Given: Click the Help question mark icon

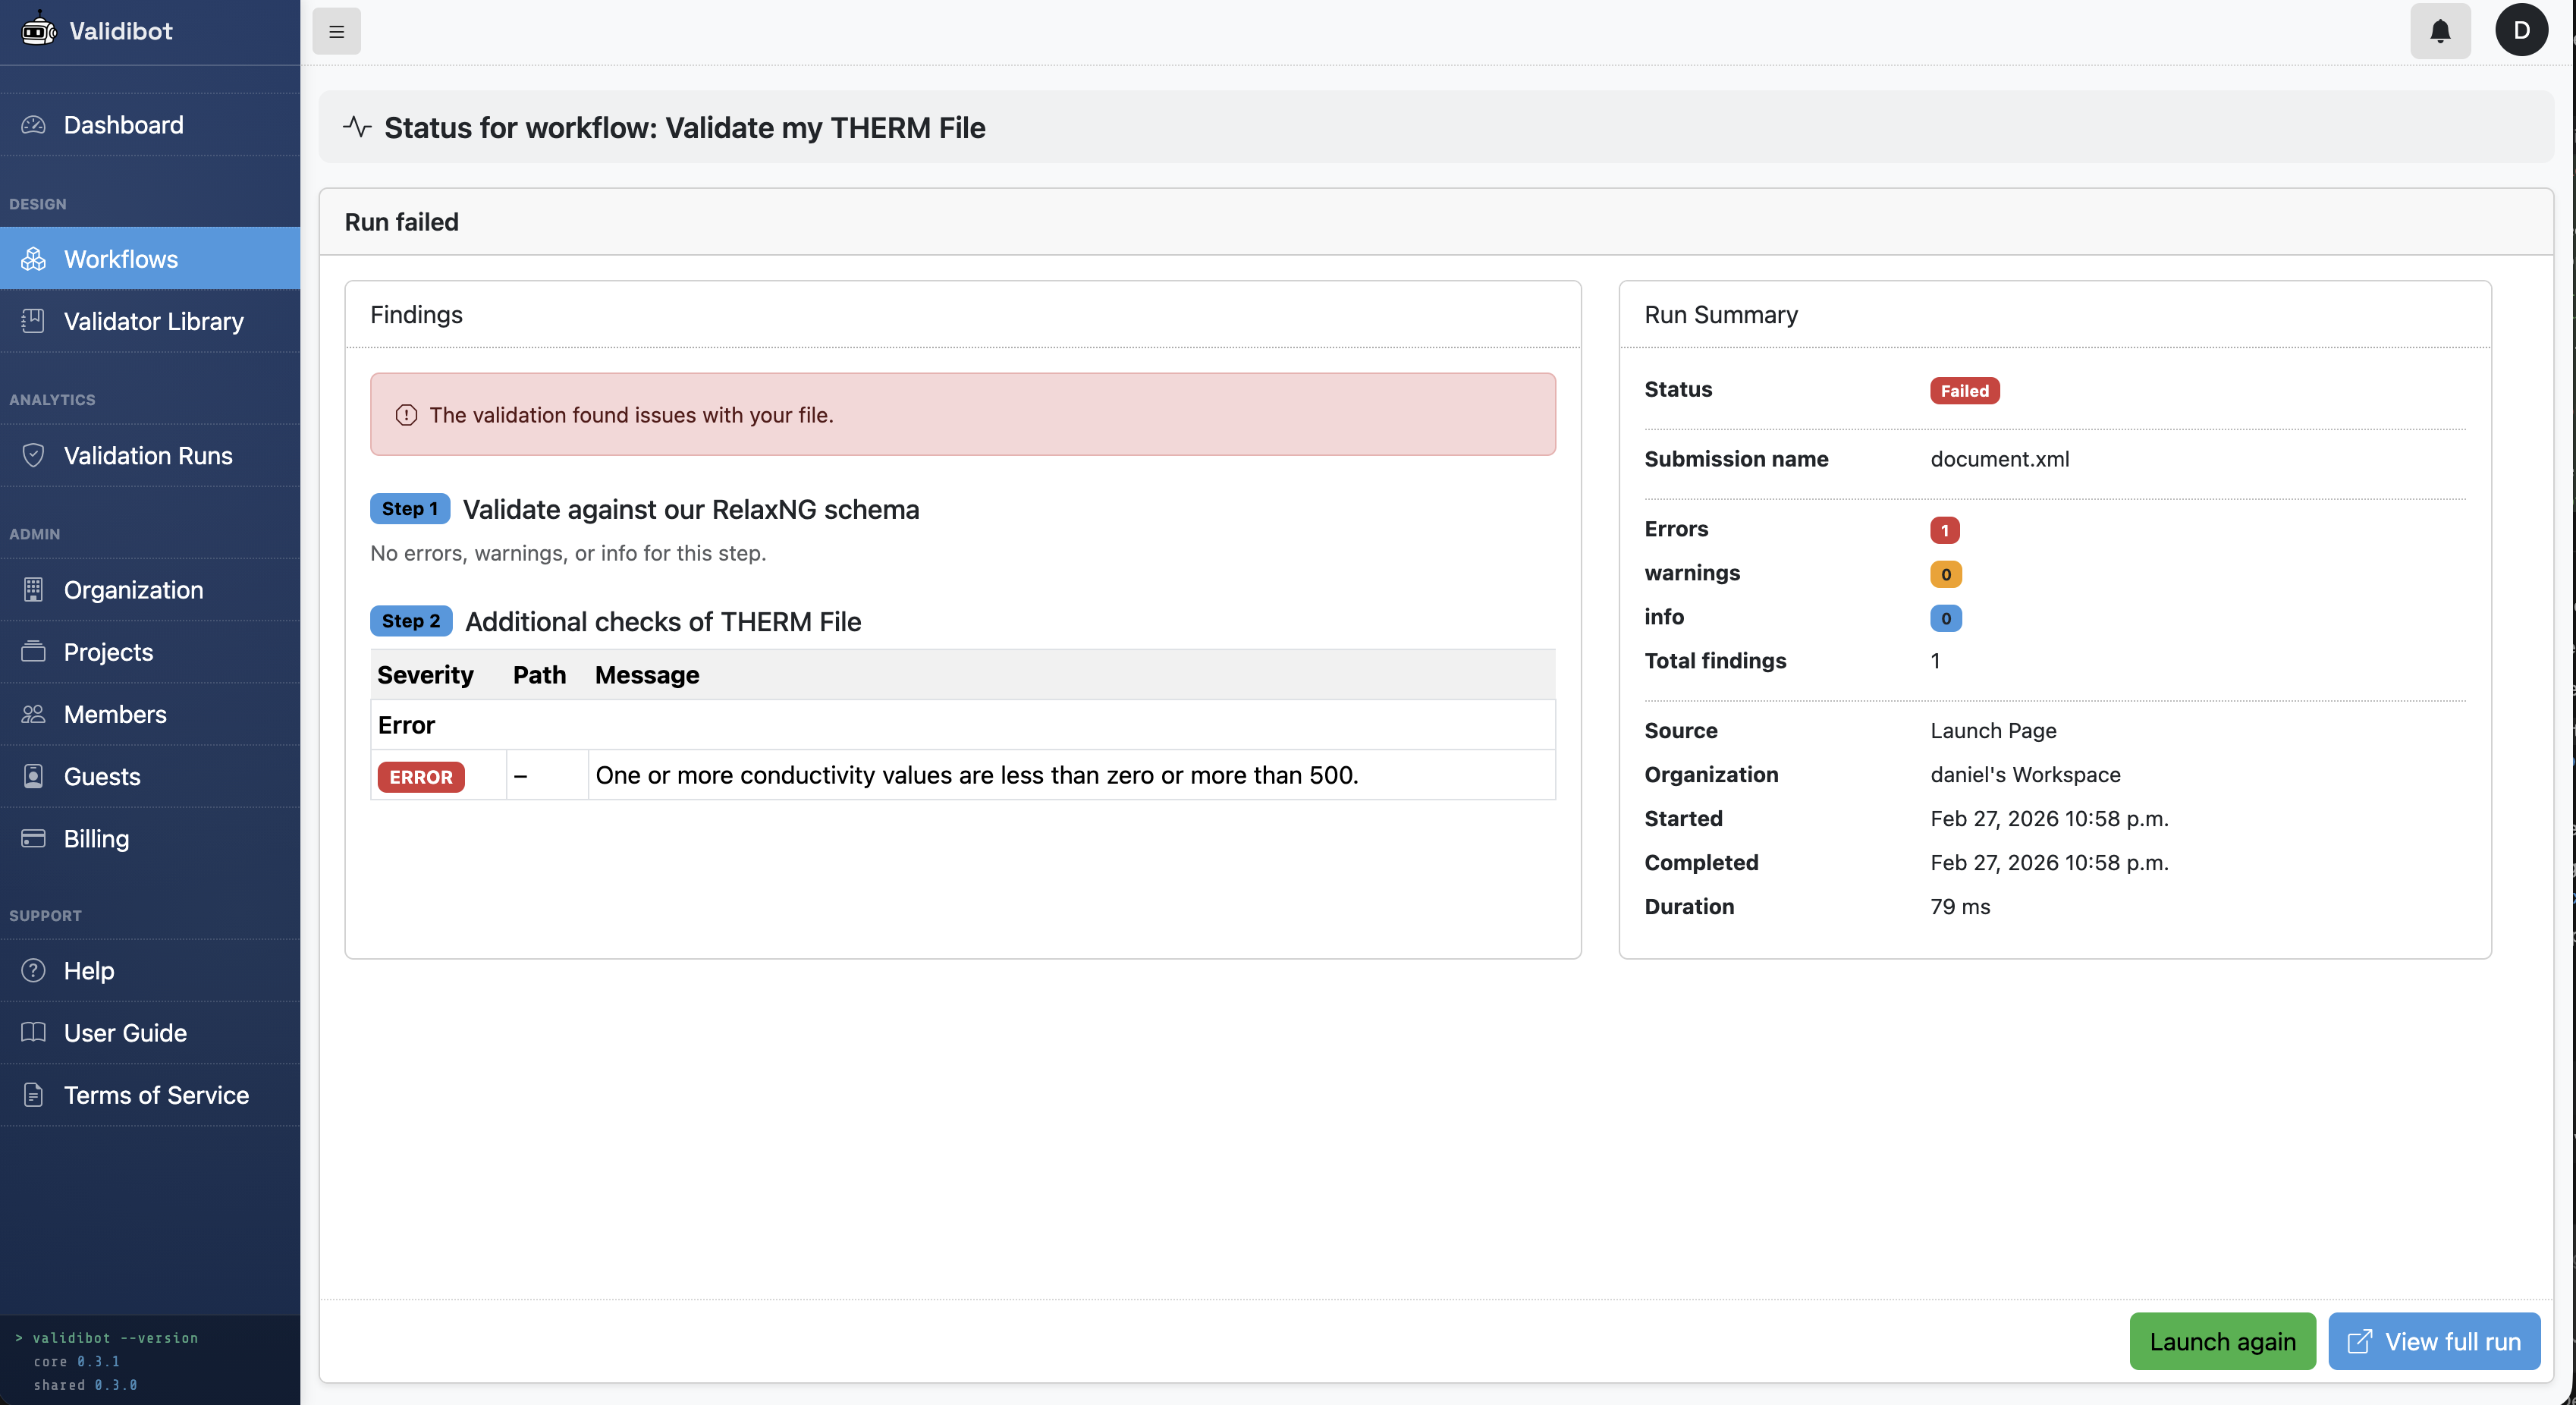Looking at the screenshot, I should point(34,970).
